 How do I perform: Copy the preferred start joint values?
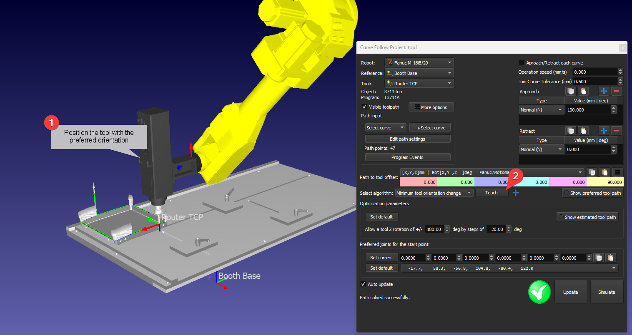pos(598,258)
